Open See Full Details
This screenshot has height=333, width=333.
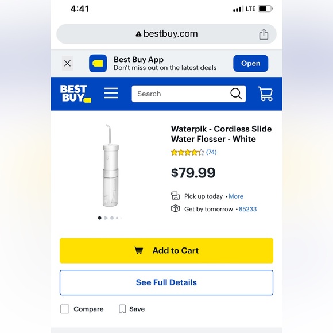click(166, 282)
